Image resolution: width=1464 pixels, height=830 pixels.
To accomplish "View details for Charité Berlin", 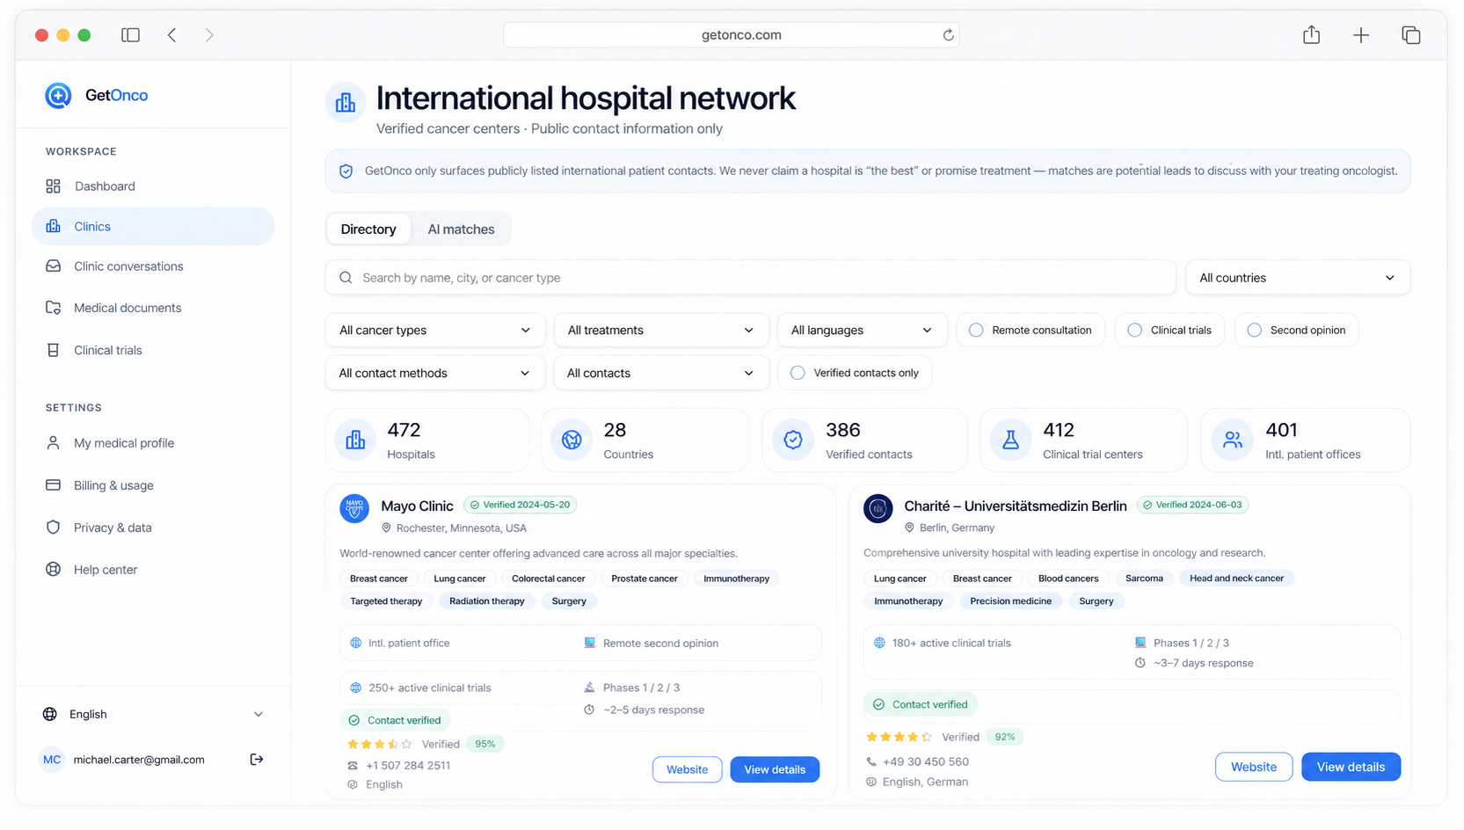I will [x=1351, y=767].
